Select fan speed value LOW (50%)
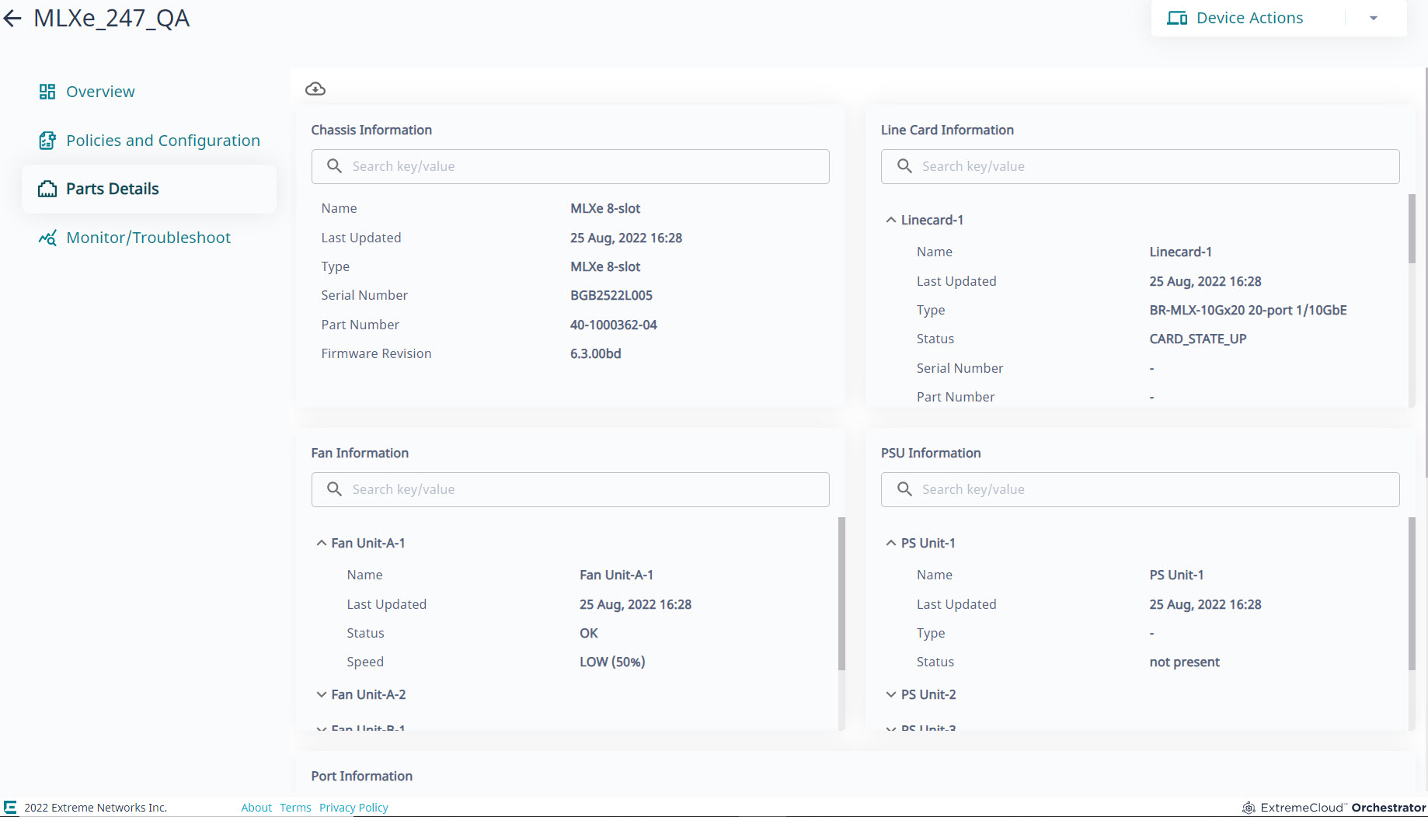This screenshot has width=1428, height=817. pos(612,662)
